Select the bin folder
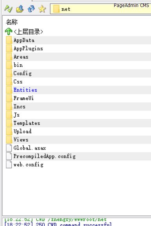151x226 pixels. pos(18,65)
